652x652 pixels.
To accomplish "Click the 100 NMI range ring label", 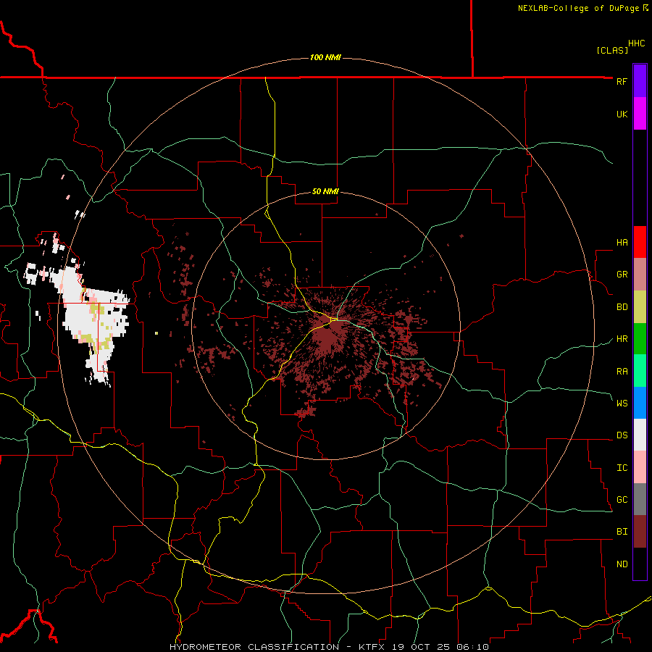I will 325,57.
